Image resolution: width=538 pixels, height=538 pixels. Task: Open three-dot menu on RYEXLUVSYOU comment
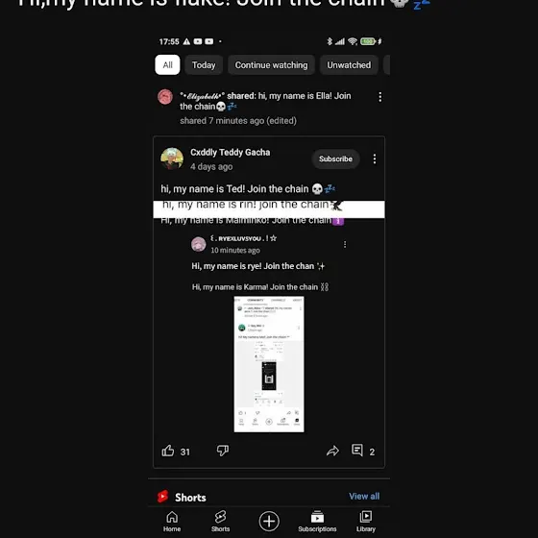(345, 244)
